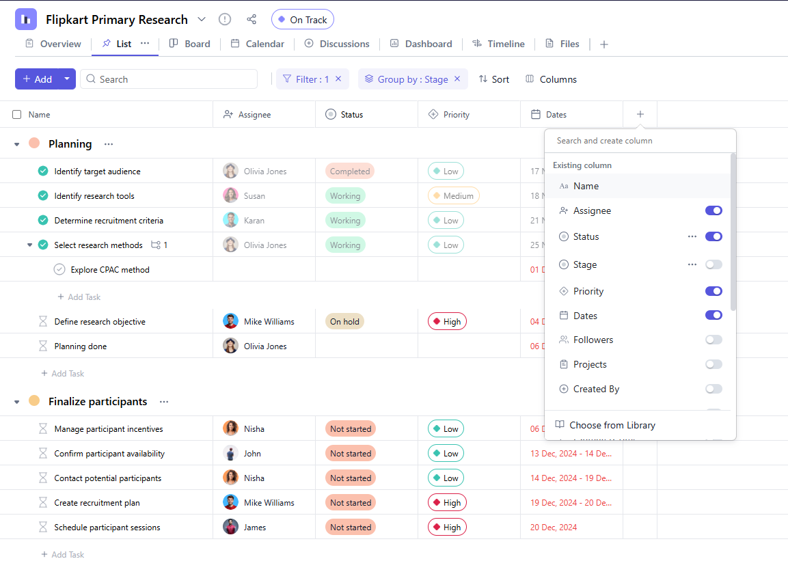Click the Manage participant incentives hourglass icon

tap(43, 429)
